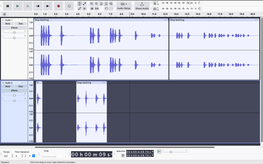Viewport: 263px width, 164px height.
Task: Select the Envelope tool
Action: point(84,4)
